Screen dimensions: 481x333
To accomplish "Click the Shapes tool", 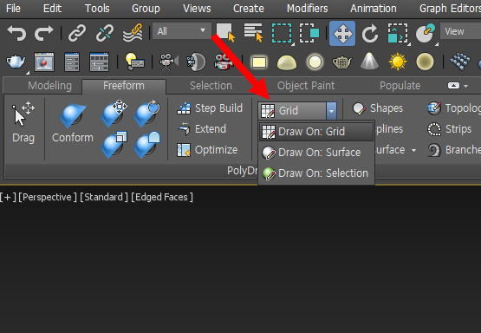I will 378,108.
